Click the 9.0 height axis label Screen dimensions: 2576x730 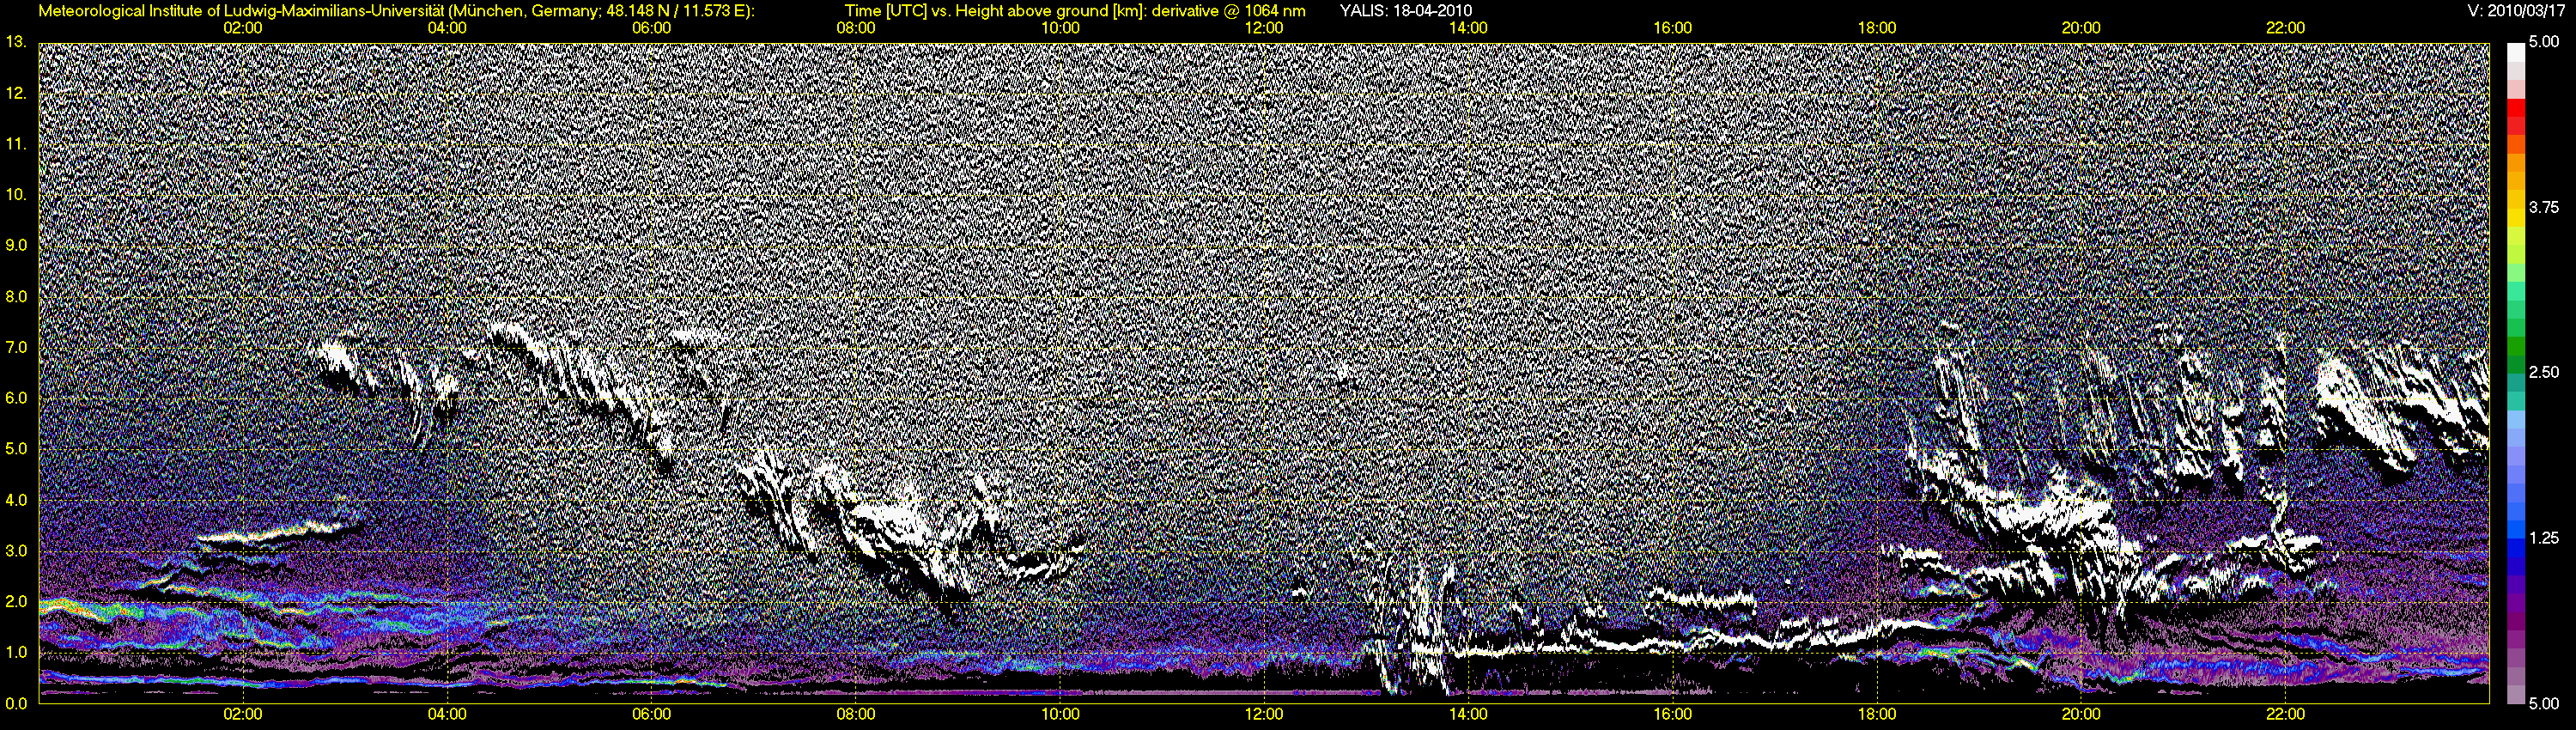point(16,245)
